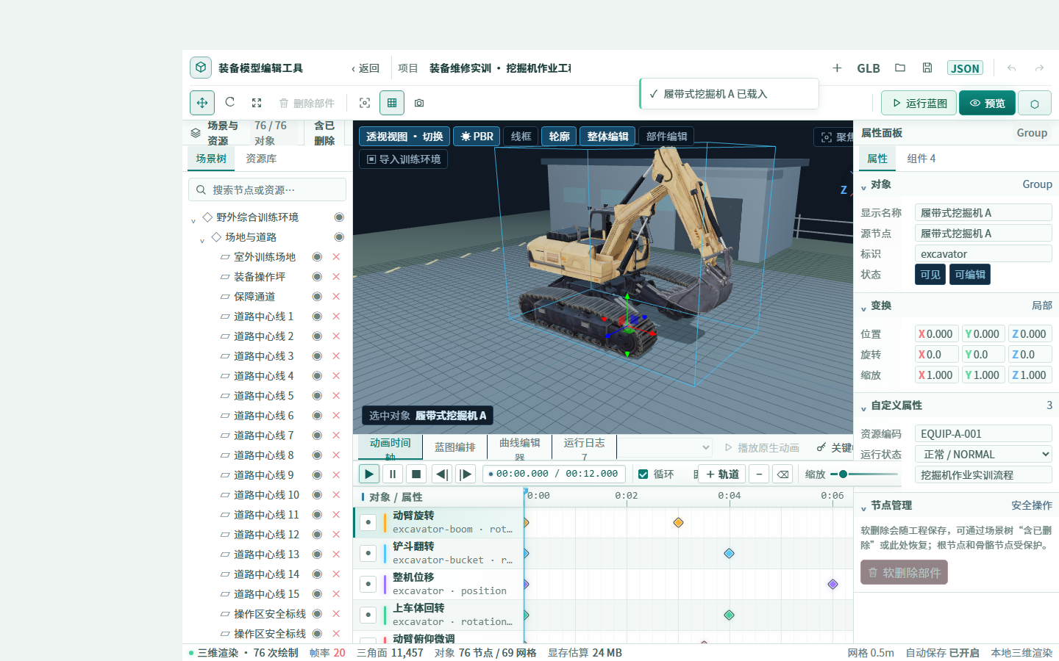The width and height of the screenshot is (1059, 661).
Task: Click the 运行蓝图 button
Action: coord(919,104)
